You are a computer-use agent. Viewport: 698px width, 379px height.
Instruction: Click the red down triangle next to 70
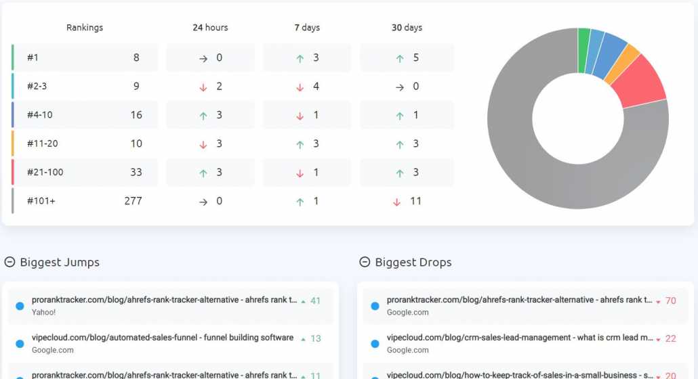(x=658, y=302)
